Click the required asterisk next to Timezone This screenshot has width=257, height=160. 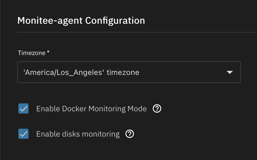(x=48, y=52)
